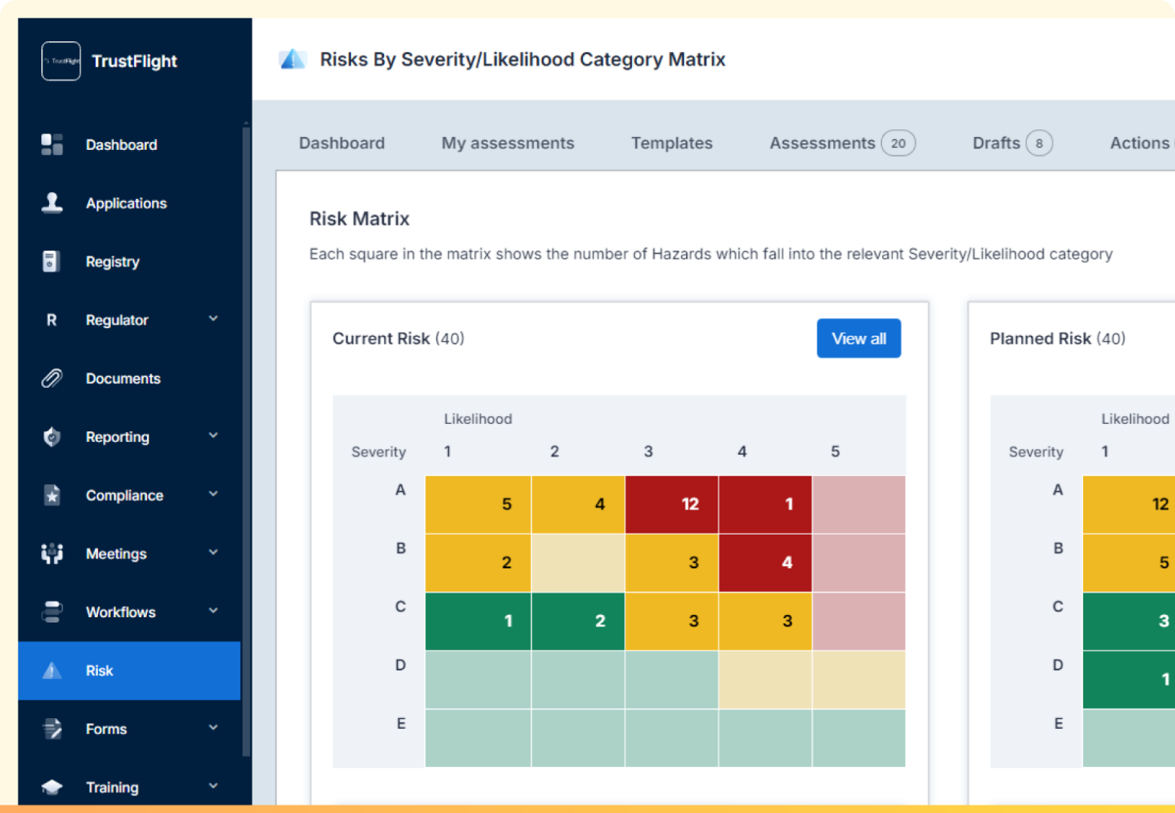This screenshot has width=1175, height=813.
Task: Select the Dashboard icon in the sidebar
Action: tap(51, 144)
